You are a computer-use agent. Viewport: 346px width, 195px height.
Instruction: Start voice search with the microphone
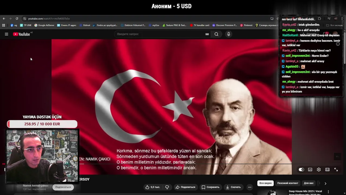(x=229, y=34)
